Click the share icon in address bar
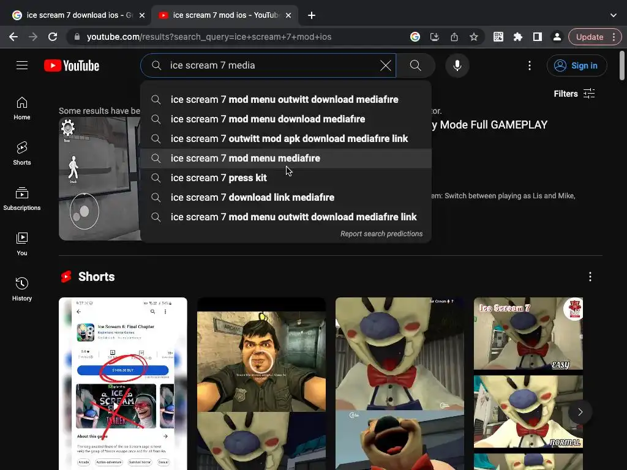The width and height of the screenshot is (627, 470). pos(454,37)
